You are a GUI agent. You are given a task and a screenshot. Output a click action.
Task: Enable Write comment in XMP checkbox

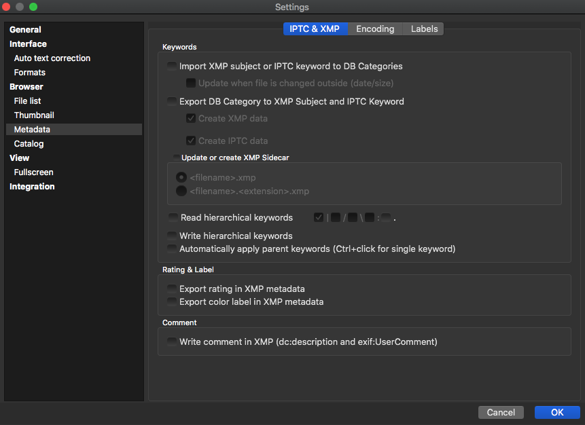coord(173,342)
